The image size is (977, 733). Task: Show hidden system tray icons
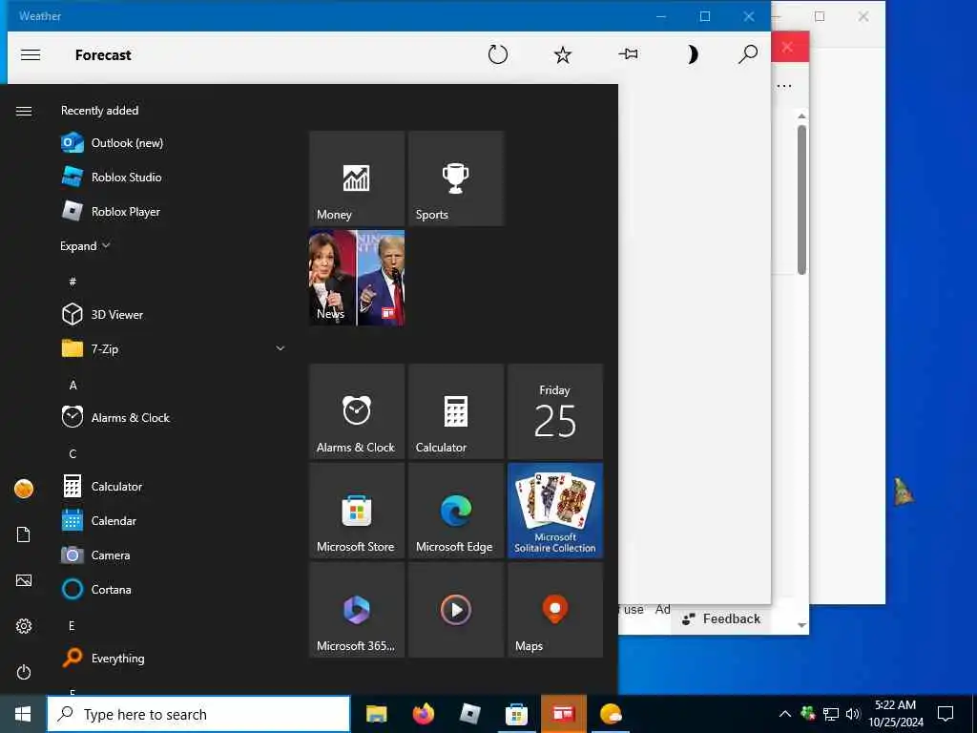click(785, 714)
